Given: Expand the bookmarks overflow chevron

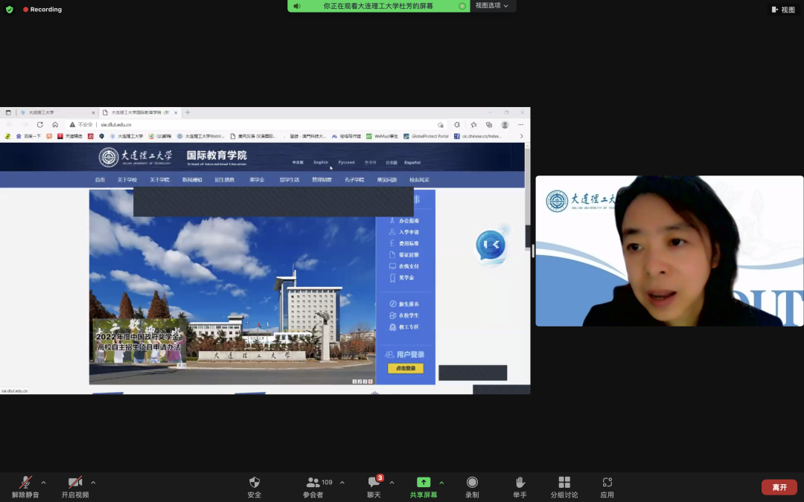Looking at the screenshot, I should [521, 136].
